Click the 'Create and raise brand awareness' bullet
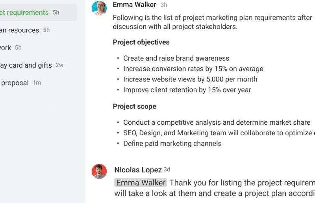 point(176,58)
